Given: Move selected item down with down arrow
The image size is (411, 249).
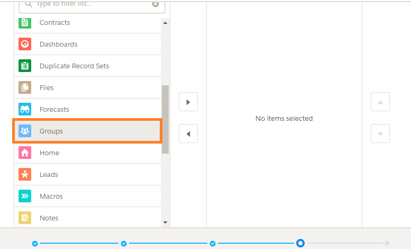Looking at the screenshot, I should [x=380, y=134].
